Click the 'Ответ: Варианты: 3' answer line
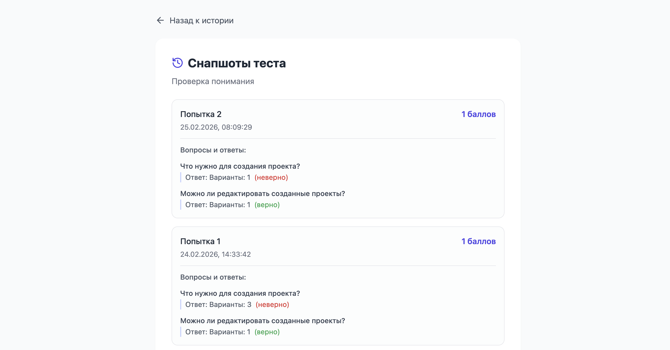The width and height of the screenshot is (670, 350). 218,305
